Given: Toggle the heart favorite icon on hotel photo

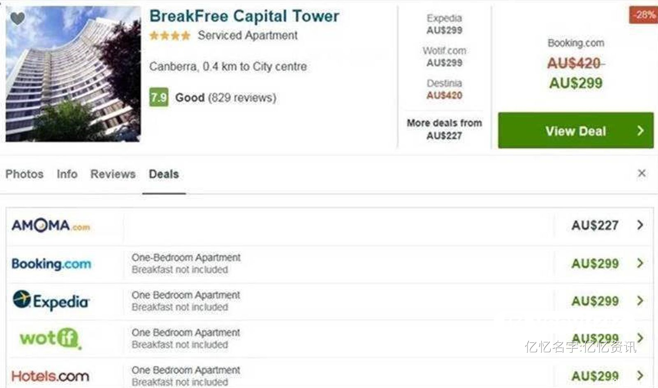Looking at the screenshot, I should (x=17, y=19).
